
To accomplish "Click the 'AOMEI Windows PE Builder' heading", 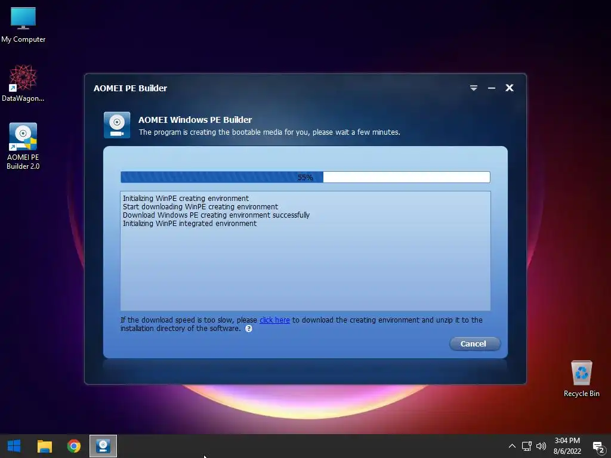I will click(x=195, y=119).
